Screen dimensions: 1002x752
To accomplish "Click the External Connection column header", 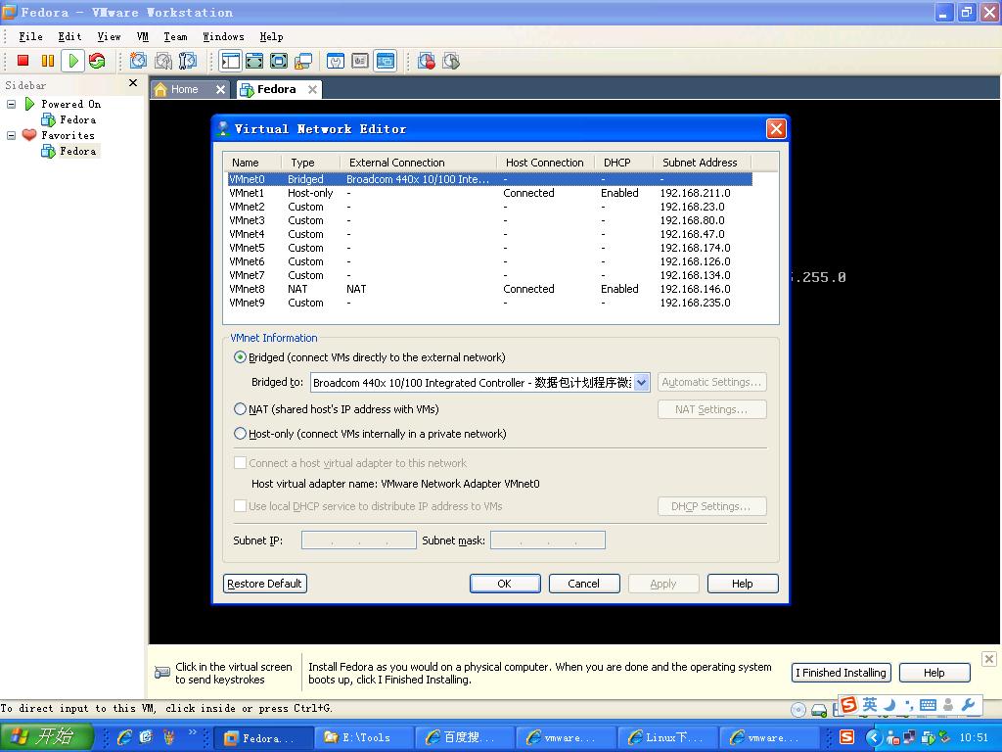I will point(418,163).
